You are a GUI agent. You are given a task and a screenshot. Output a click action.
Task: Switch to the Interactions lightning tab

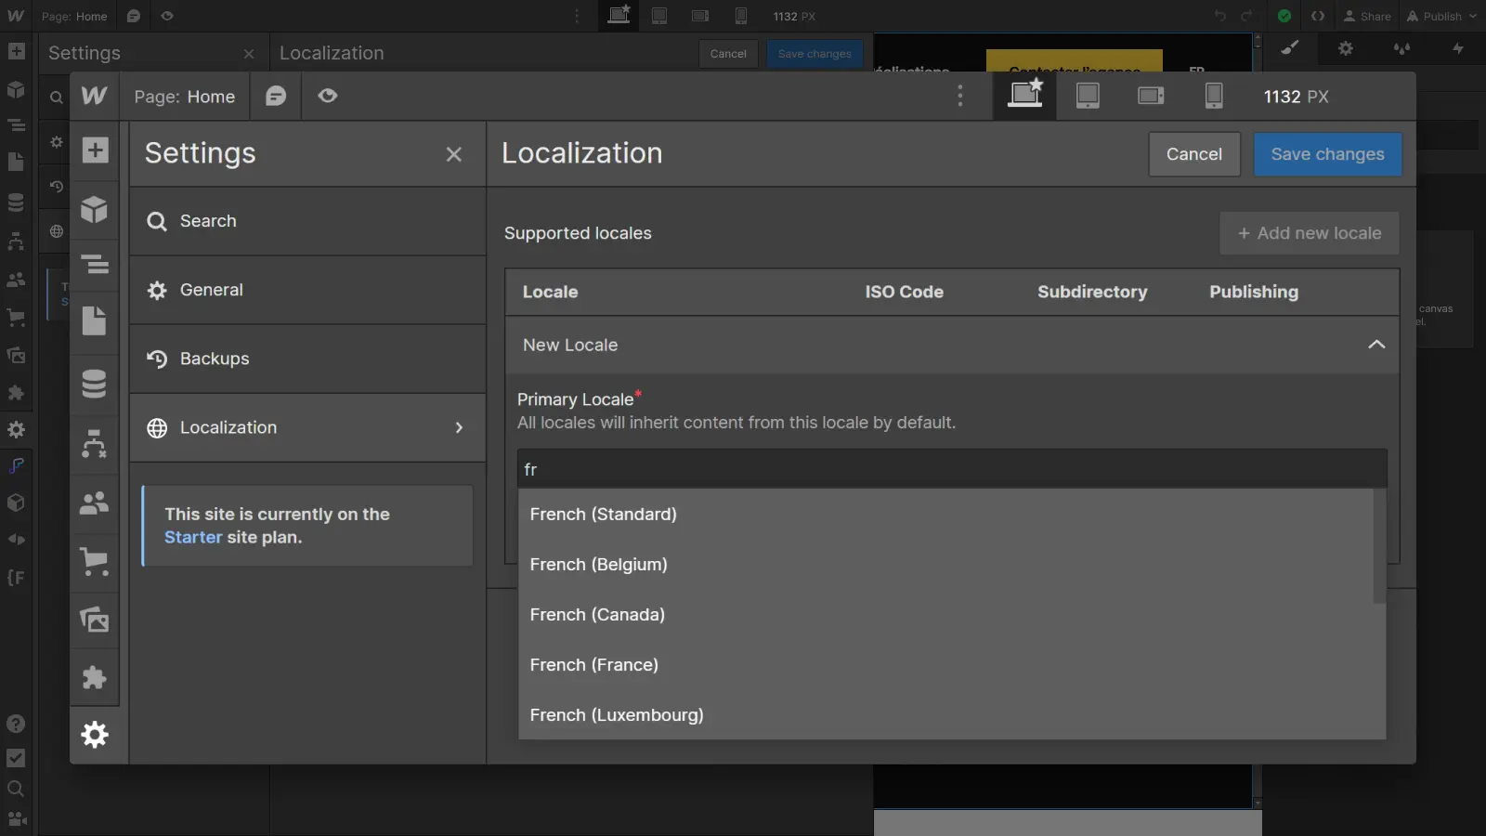click(x=1458, y=48)
